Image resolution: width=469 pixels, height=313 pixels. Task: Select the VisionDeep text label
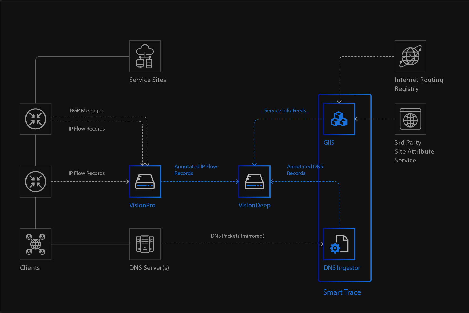254,205
